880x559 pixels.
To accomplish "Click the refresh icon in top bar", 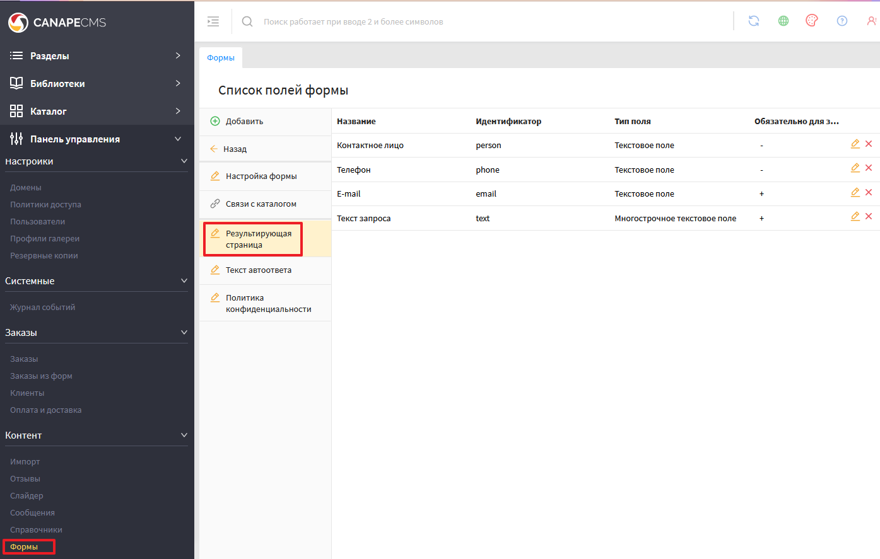I will 754,21.
